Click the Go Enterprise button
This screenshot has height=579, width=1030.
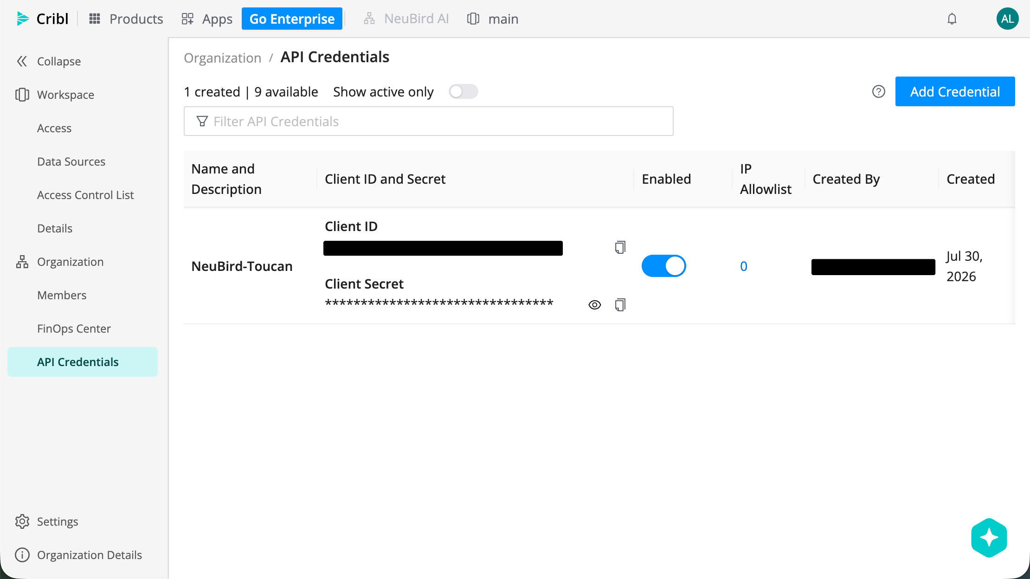click(292, 19)
